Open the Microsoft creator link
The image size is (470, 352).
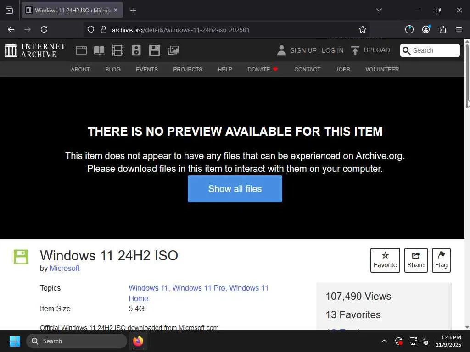click(64, 268)
